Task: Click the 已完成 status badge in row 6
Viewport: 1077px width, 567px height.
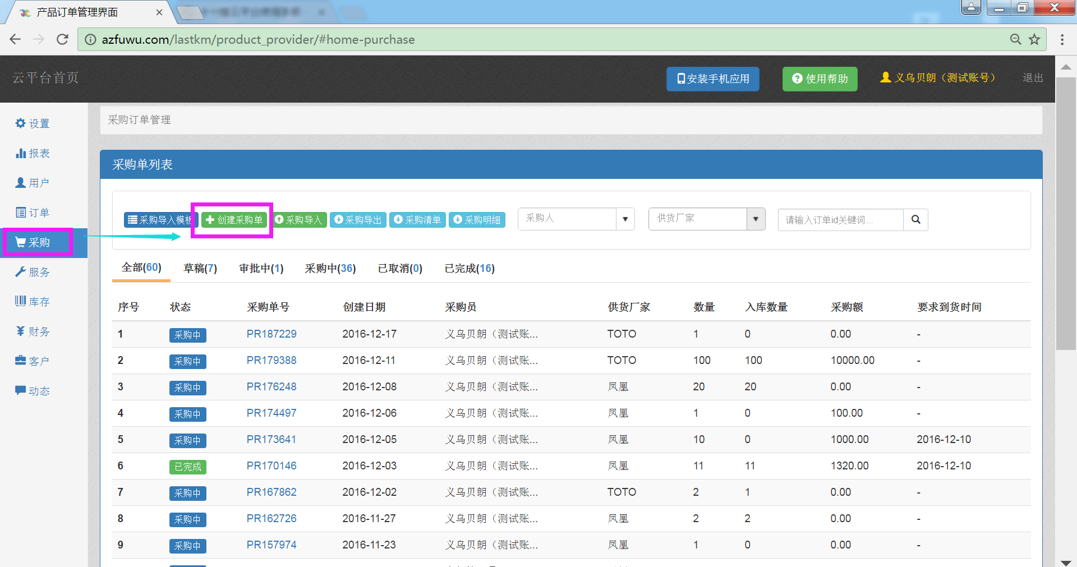Action: 188,467
